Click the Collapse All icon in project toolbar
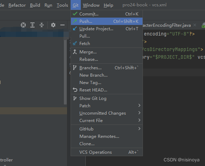205x166 pixels. [x=42, y=25]
